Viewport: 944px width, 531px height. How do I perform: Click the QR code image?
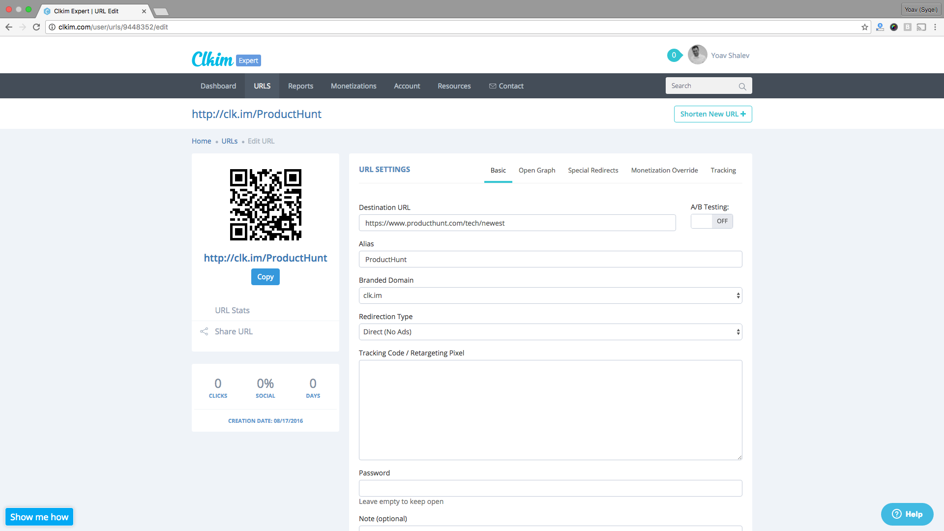coord(265,205)
